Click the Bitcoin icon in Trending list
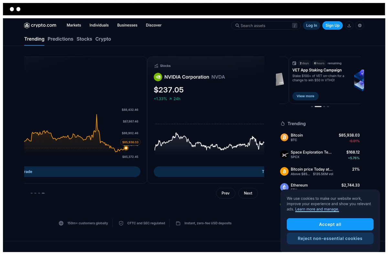This screenshot has width=388, height=255. (284, 137)
